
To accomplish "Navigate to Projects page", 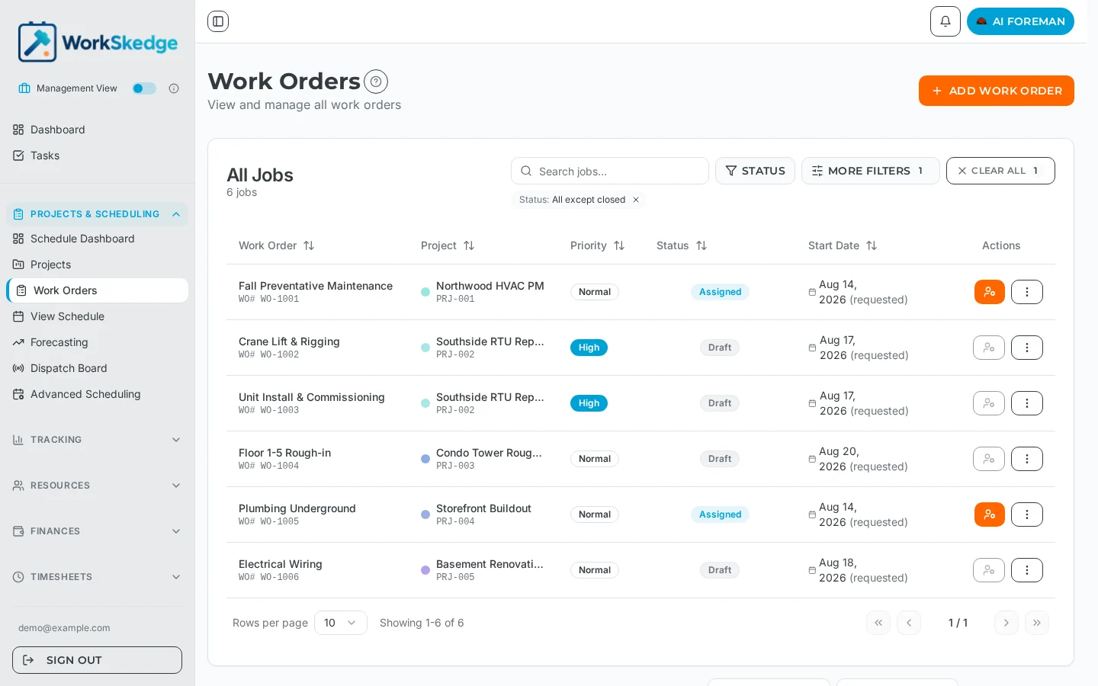I will tap(97, 264).
